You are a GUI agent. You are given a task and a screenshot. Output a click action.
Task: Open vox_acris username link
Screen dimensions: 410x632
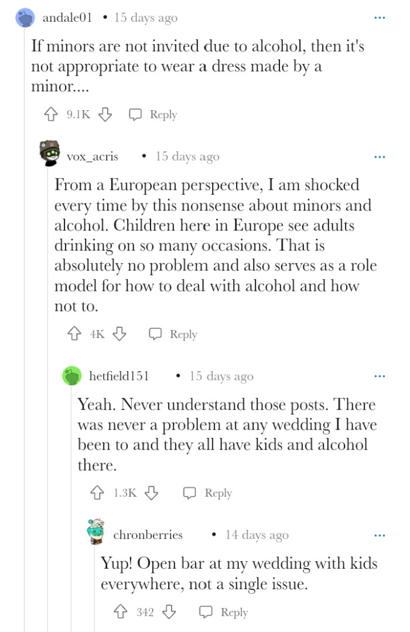[x=93, y=157]
